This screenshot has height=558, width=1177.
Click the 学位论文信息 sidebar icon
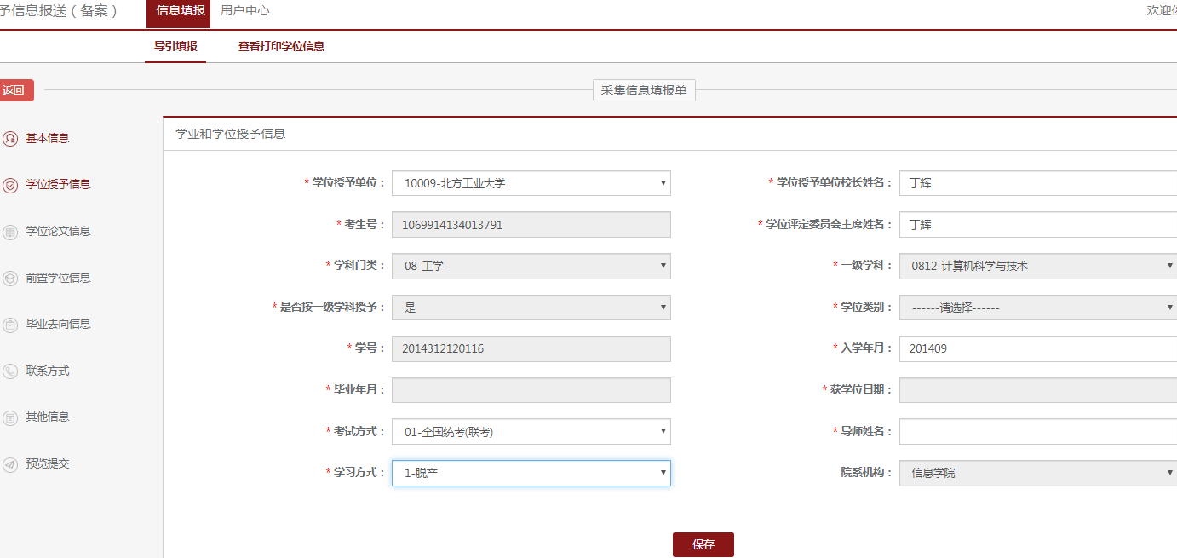point(10,232)
